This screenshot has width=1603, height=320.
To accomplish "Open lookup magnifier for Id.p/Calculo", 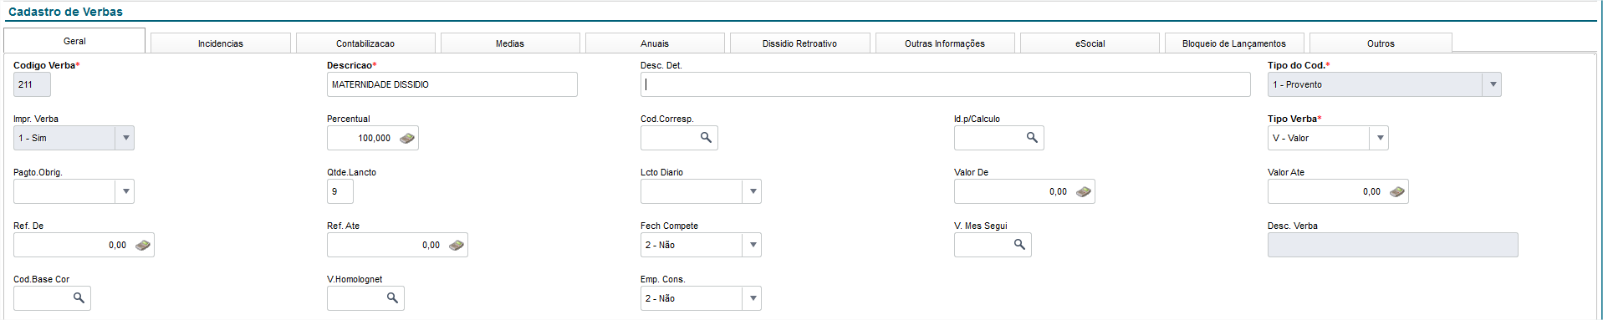I will click(1032, 138).
